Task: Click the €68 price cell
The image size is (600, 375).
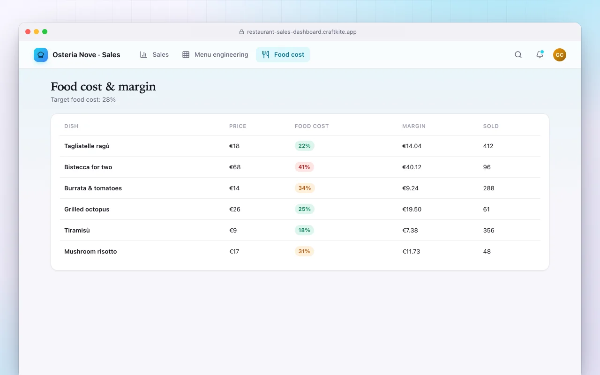Action: tap(235, 167)
